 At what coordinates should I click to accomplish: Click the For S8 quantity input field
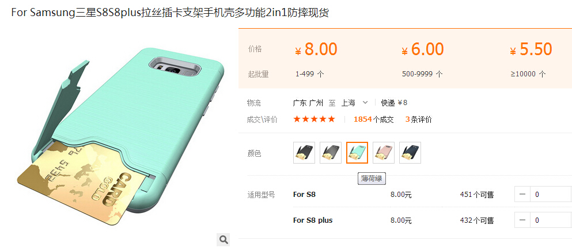551,195
